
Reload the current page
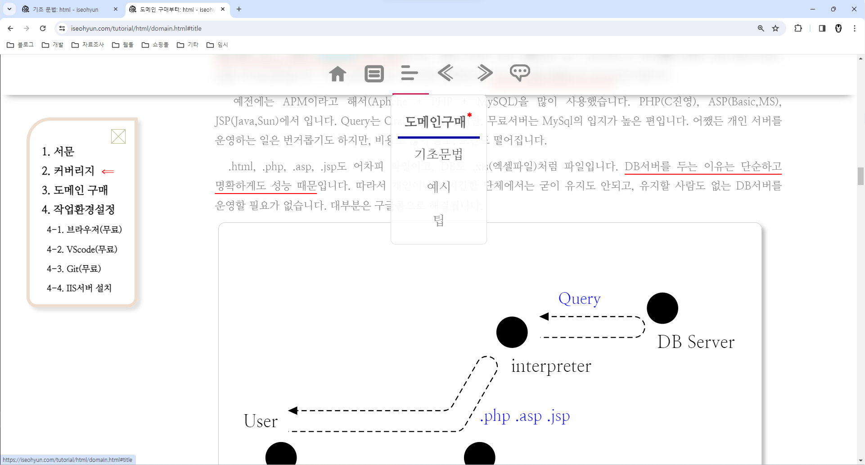43,28
